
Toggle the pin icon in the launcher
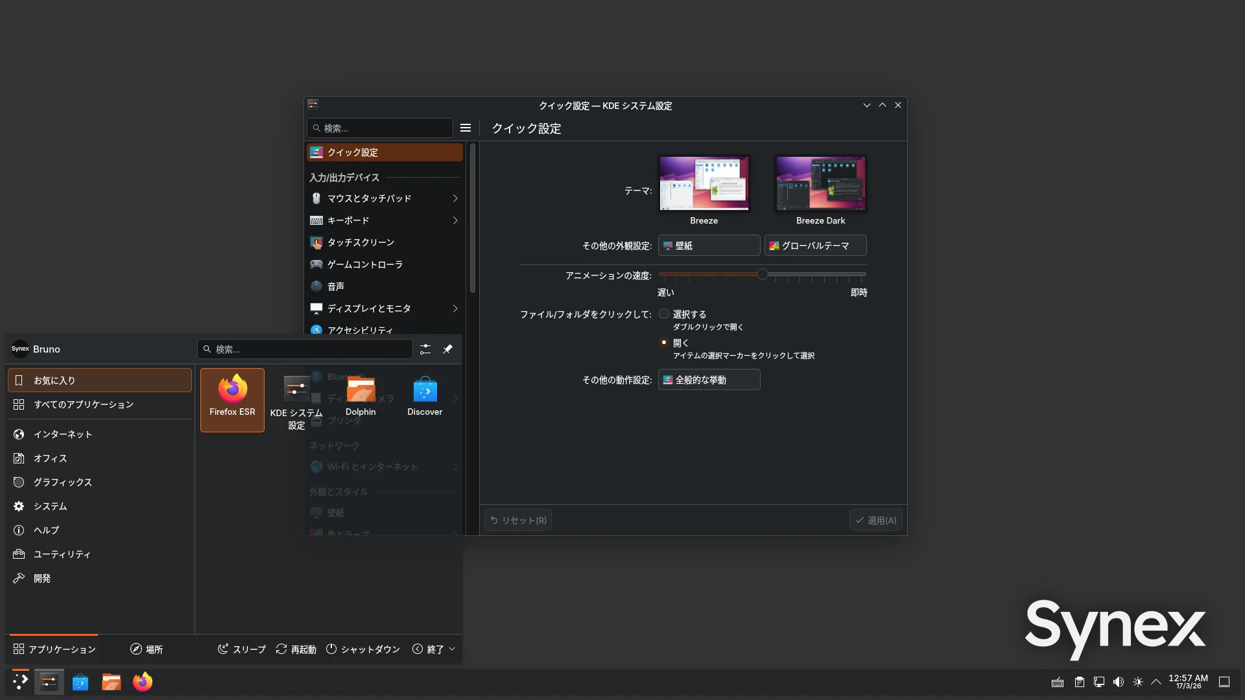click(x=447, y=349)
